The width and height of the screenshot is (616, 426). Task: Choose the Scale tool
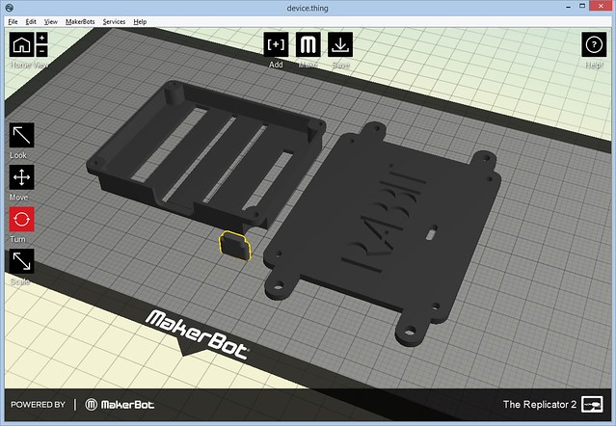coord(21,261)
